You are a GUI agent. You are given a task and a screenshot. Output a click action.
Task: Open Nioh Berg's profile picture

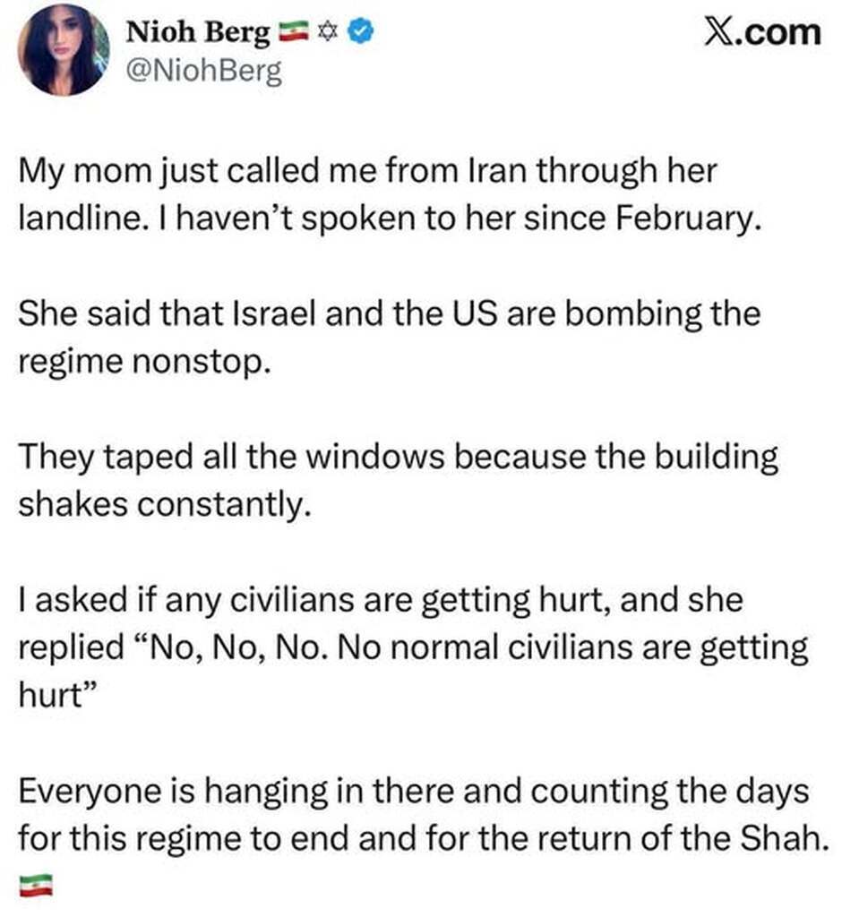pos(63,49)
